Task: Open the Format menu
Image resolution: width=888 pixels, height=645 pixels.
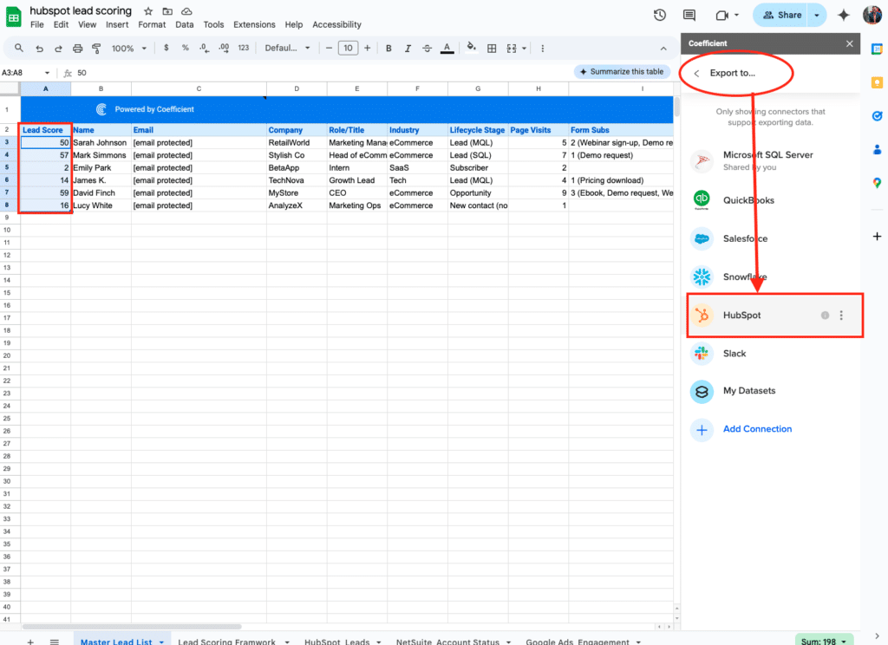Action: (152, 24)
